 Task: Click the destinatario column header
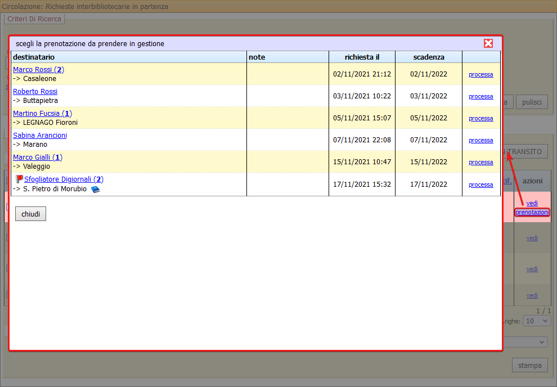[x=34, y=56]
